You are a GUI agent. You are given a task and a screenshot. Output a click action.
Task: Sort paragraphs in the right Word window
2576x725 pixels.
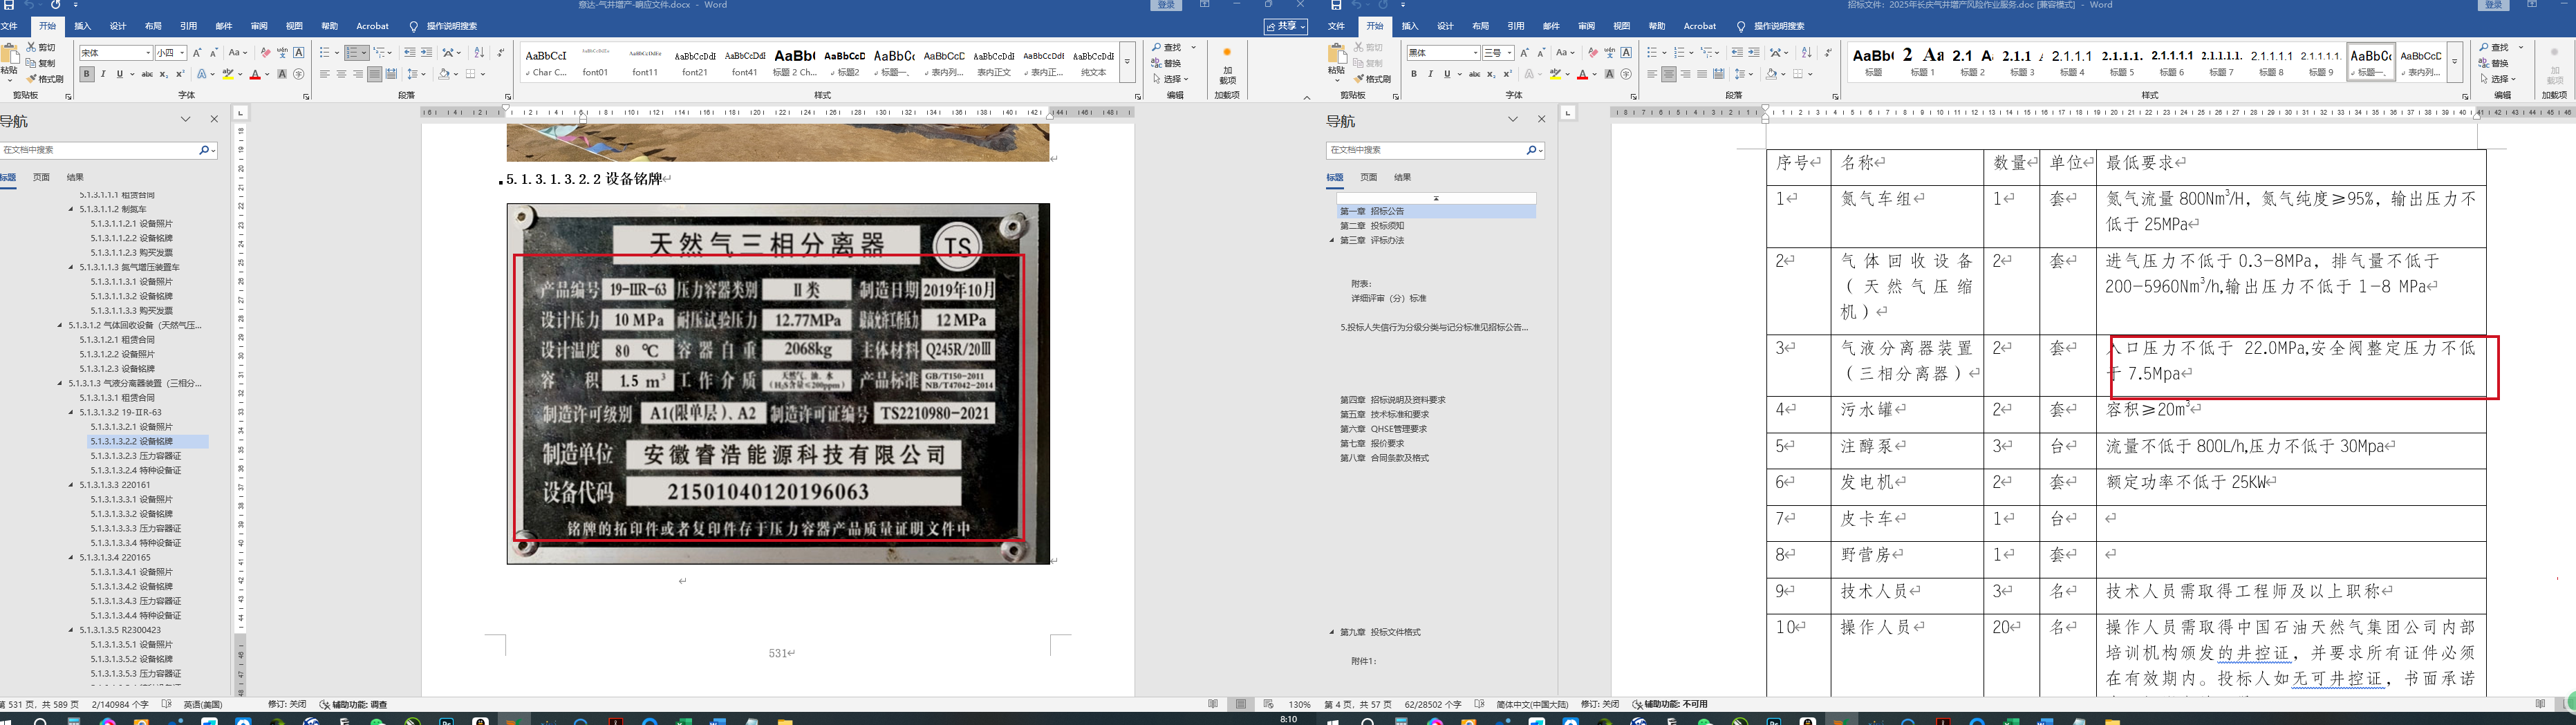click(x=1806, y=52)
